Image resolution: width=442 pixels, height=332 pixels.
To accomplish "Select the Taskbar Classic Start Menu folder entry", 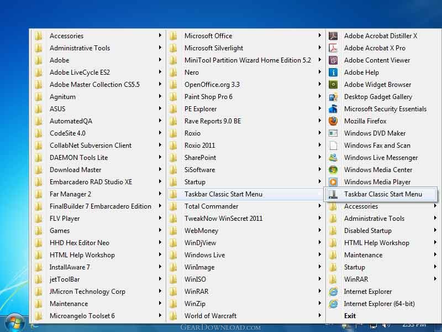I will [246, 194].
